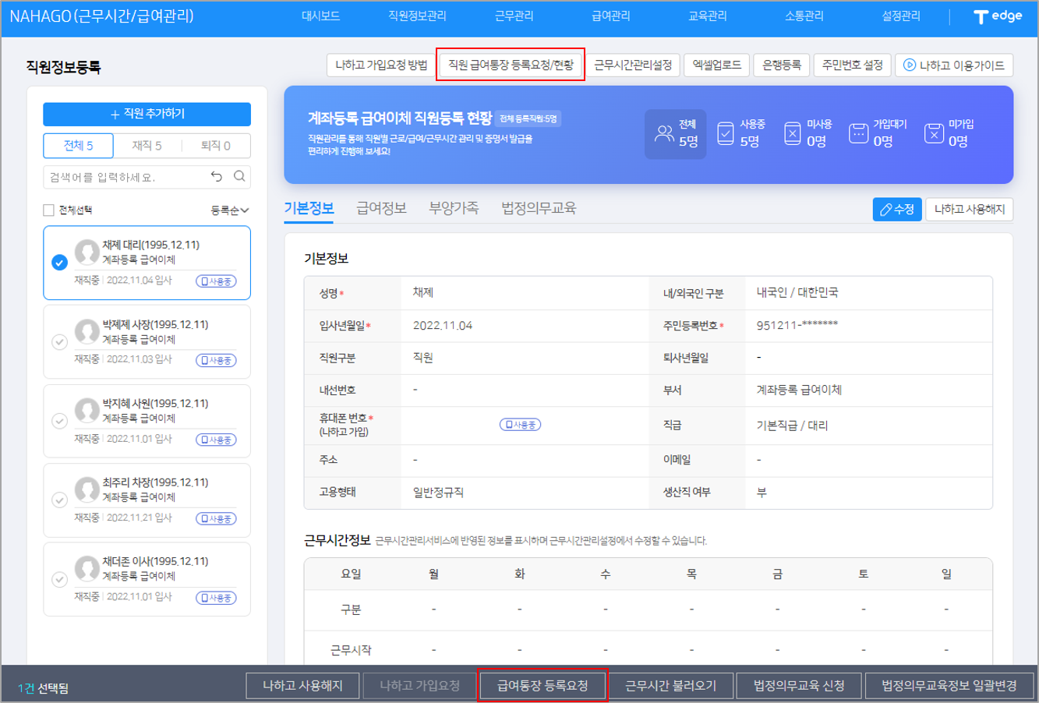Check the 채더존 이사 employee checkmark
This screenshot has width=1039, height=703.
click(x=59, y=579)
